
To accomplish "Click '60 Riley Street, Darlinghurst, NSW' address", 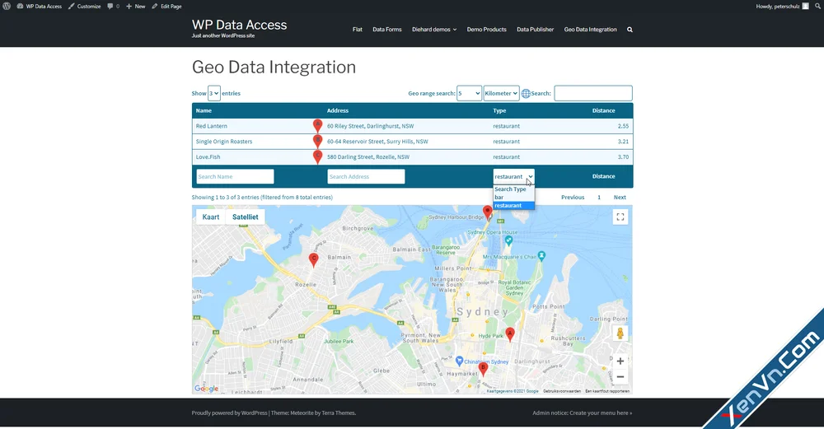I will coord(370,126).
